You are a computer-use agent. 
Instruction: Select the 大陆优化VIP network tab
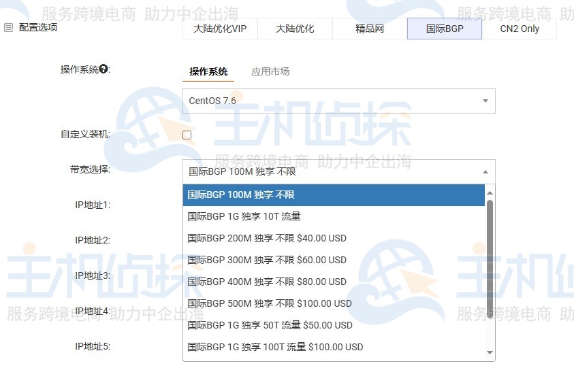(220, 29)
